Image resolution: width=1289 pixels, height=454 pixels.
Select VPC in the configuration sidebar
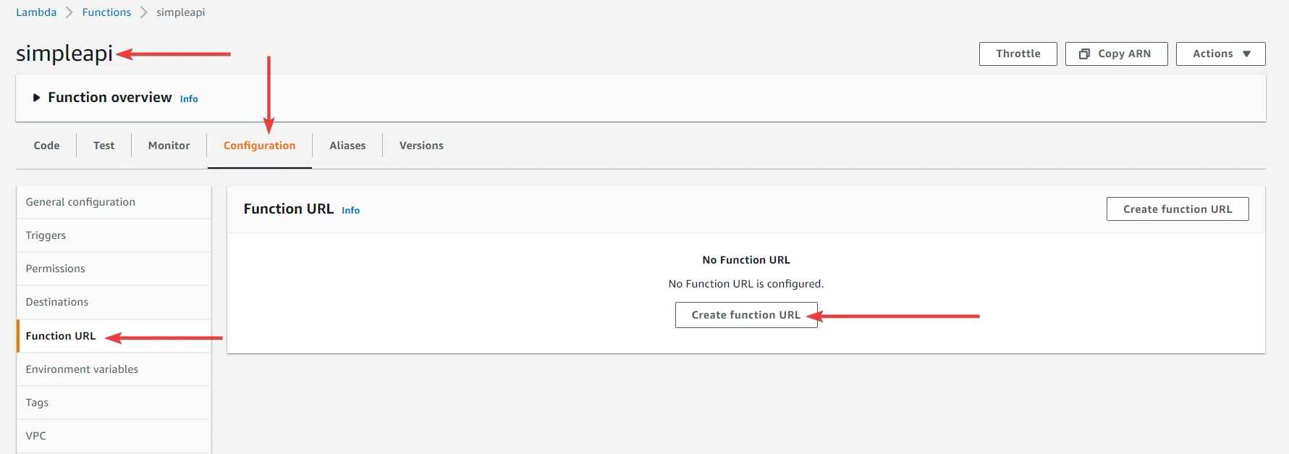pos(35,435)
